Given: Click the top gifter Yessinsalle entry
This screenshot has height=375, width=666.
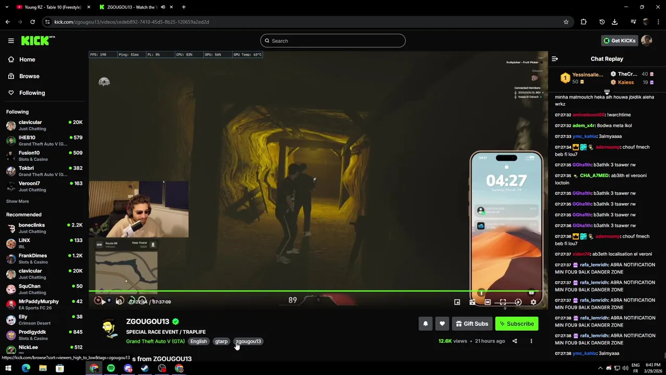Looking at the screenshot, I should click(x=582, y=78).
